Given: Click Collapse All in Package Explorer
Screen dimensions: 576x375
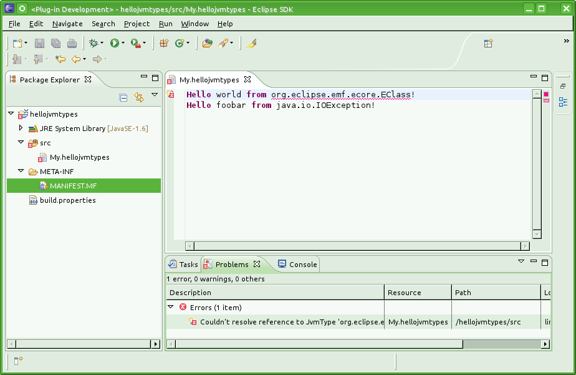Looking at the screenshot, I should [123, 97].
